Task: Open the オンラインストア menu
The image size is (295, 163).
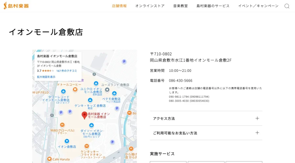Action: coord(150,6)
